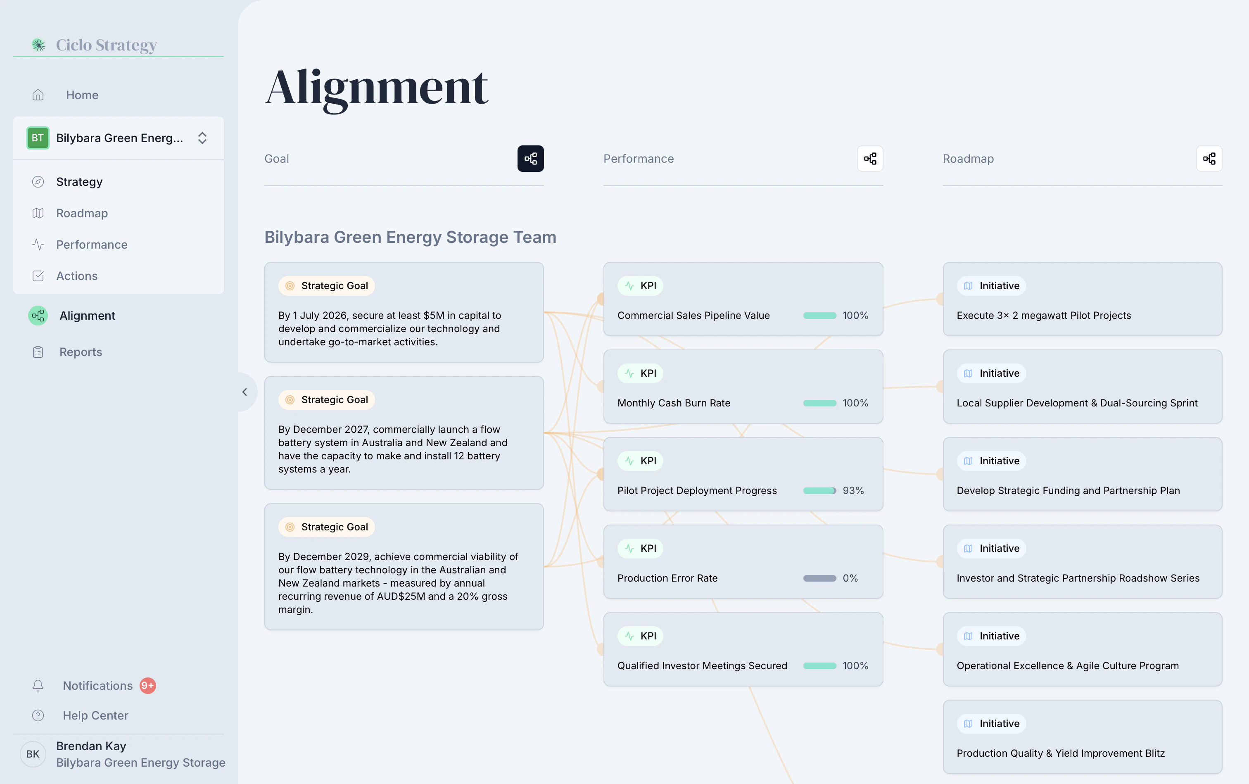This screenshot has width=1249, height=784.
Task: Click the BK user avatar
Action: tap(33, 754)
